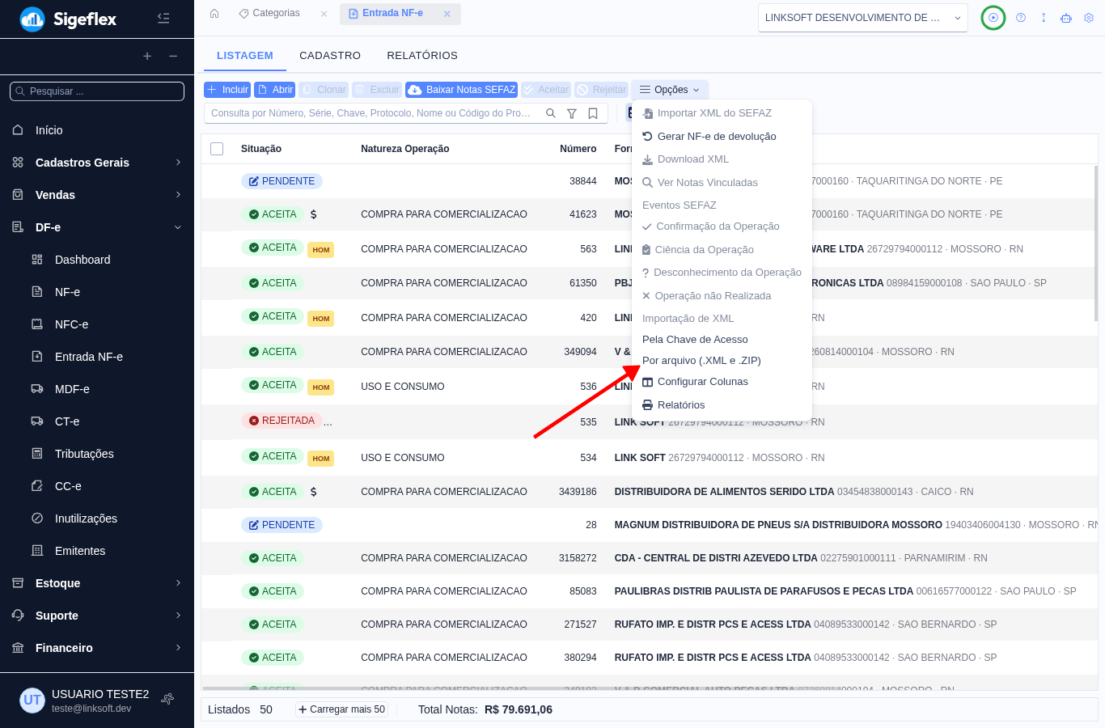Click the plus expand-all icon in sidebar

pyautogui.click(x=147, y=56)
